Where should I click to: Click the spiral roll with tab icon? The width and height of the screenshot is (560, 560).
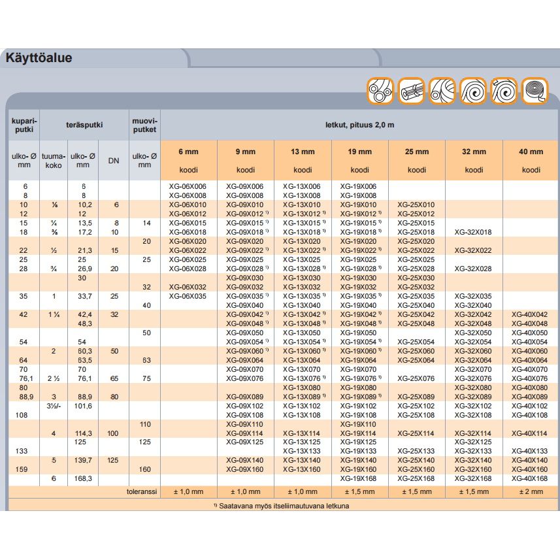(505, 91)
